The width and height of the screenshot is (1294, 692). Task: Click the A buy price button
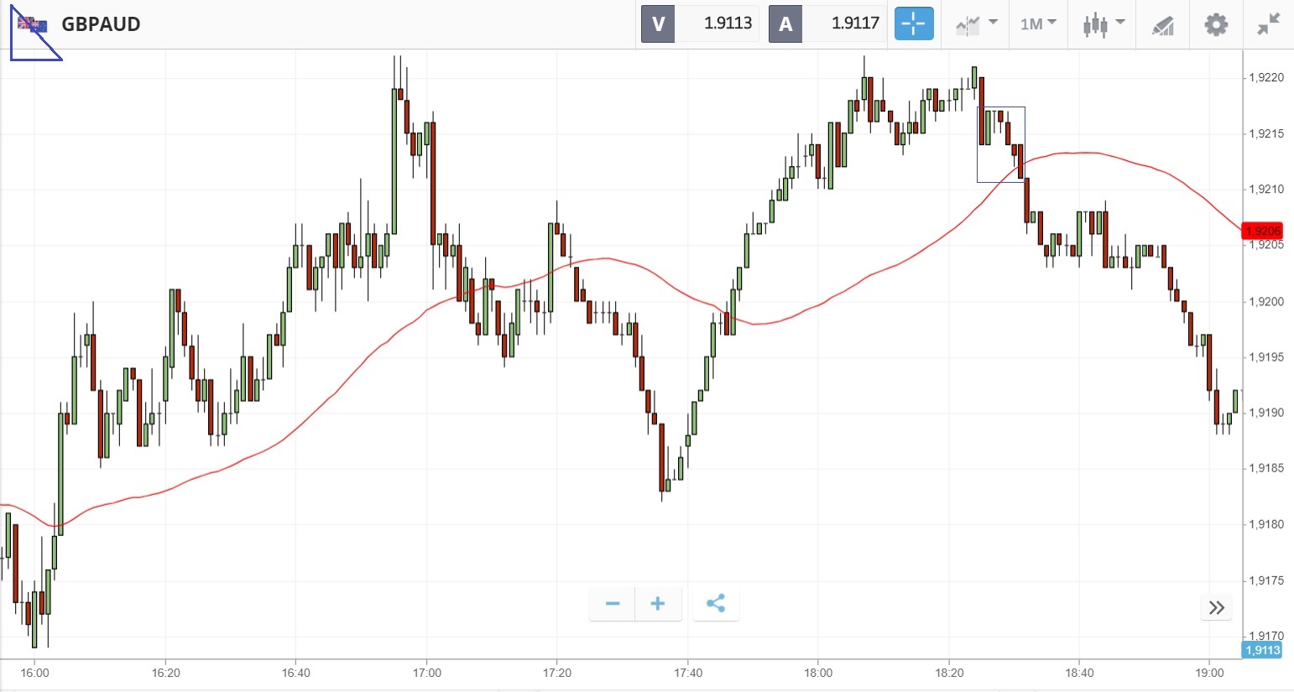coord(827,24)
